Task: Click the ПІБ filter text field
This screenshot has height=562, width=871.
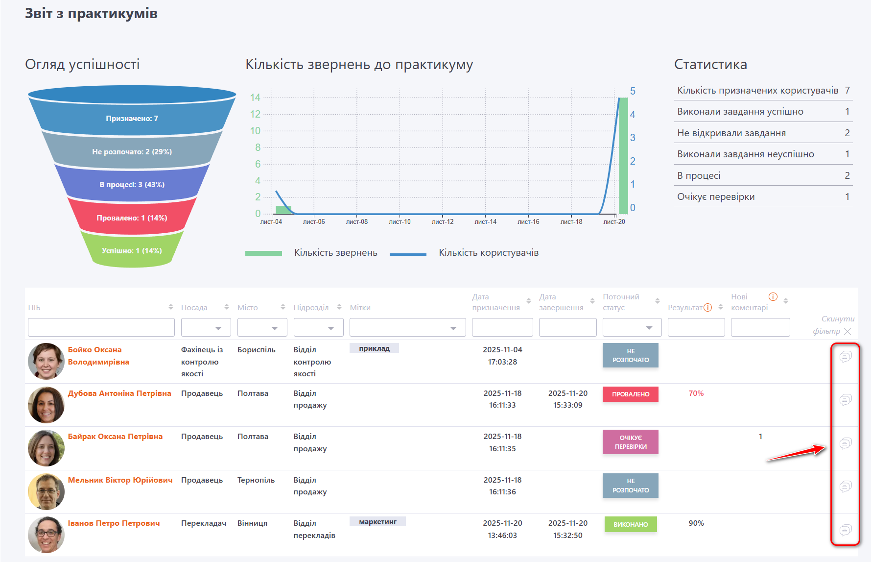Action: tap(101, 327)
